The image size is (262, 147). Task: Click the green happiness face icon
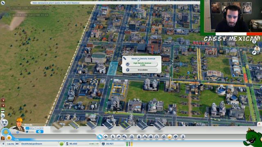click(x=61, y=144)
